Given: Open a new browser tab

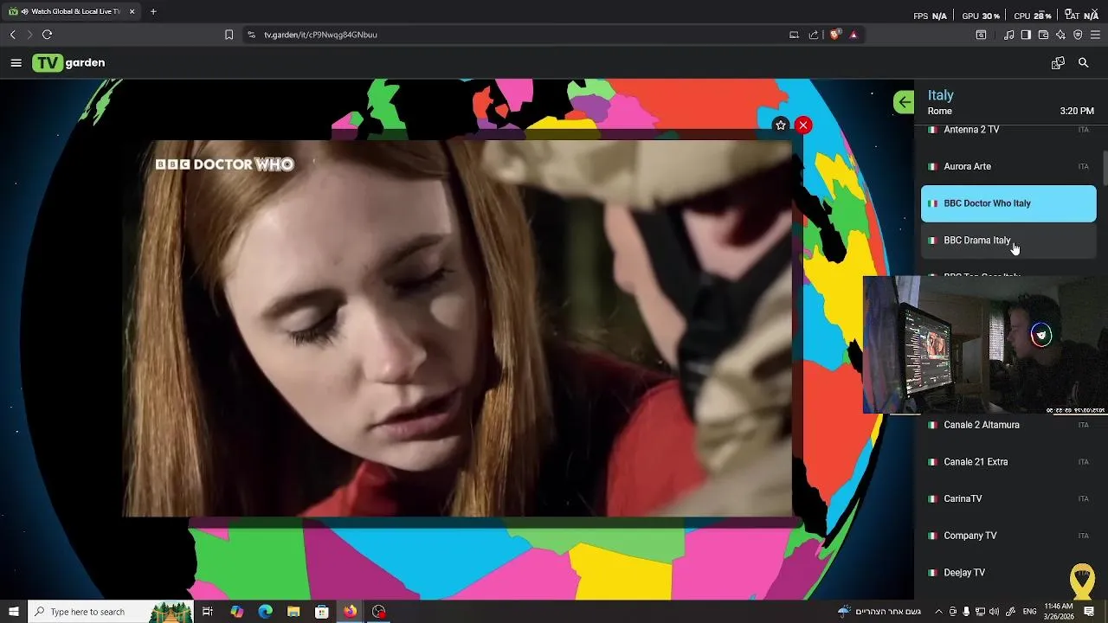Looking at the screenshot, I should [x=153, y=12].
